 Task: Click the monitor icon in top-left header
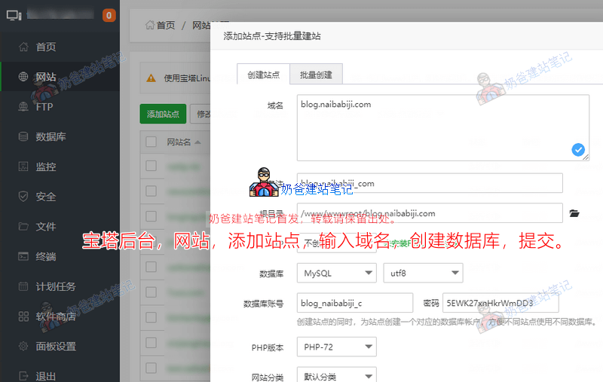[x=14, y=15]
